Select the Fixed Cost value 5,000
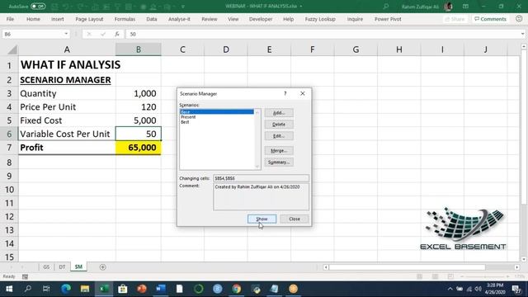Viewport: 528px width, 297px height. (x=139, y=120)
